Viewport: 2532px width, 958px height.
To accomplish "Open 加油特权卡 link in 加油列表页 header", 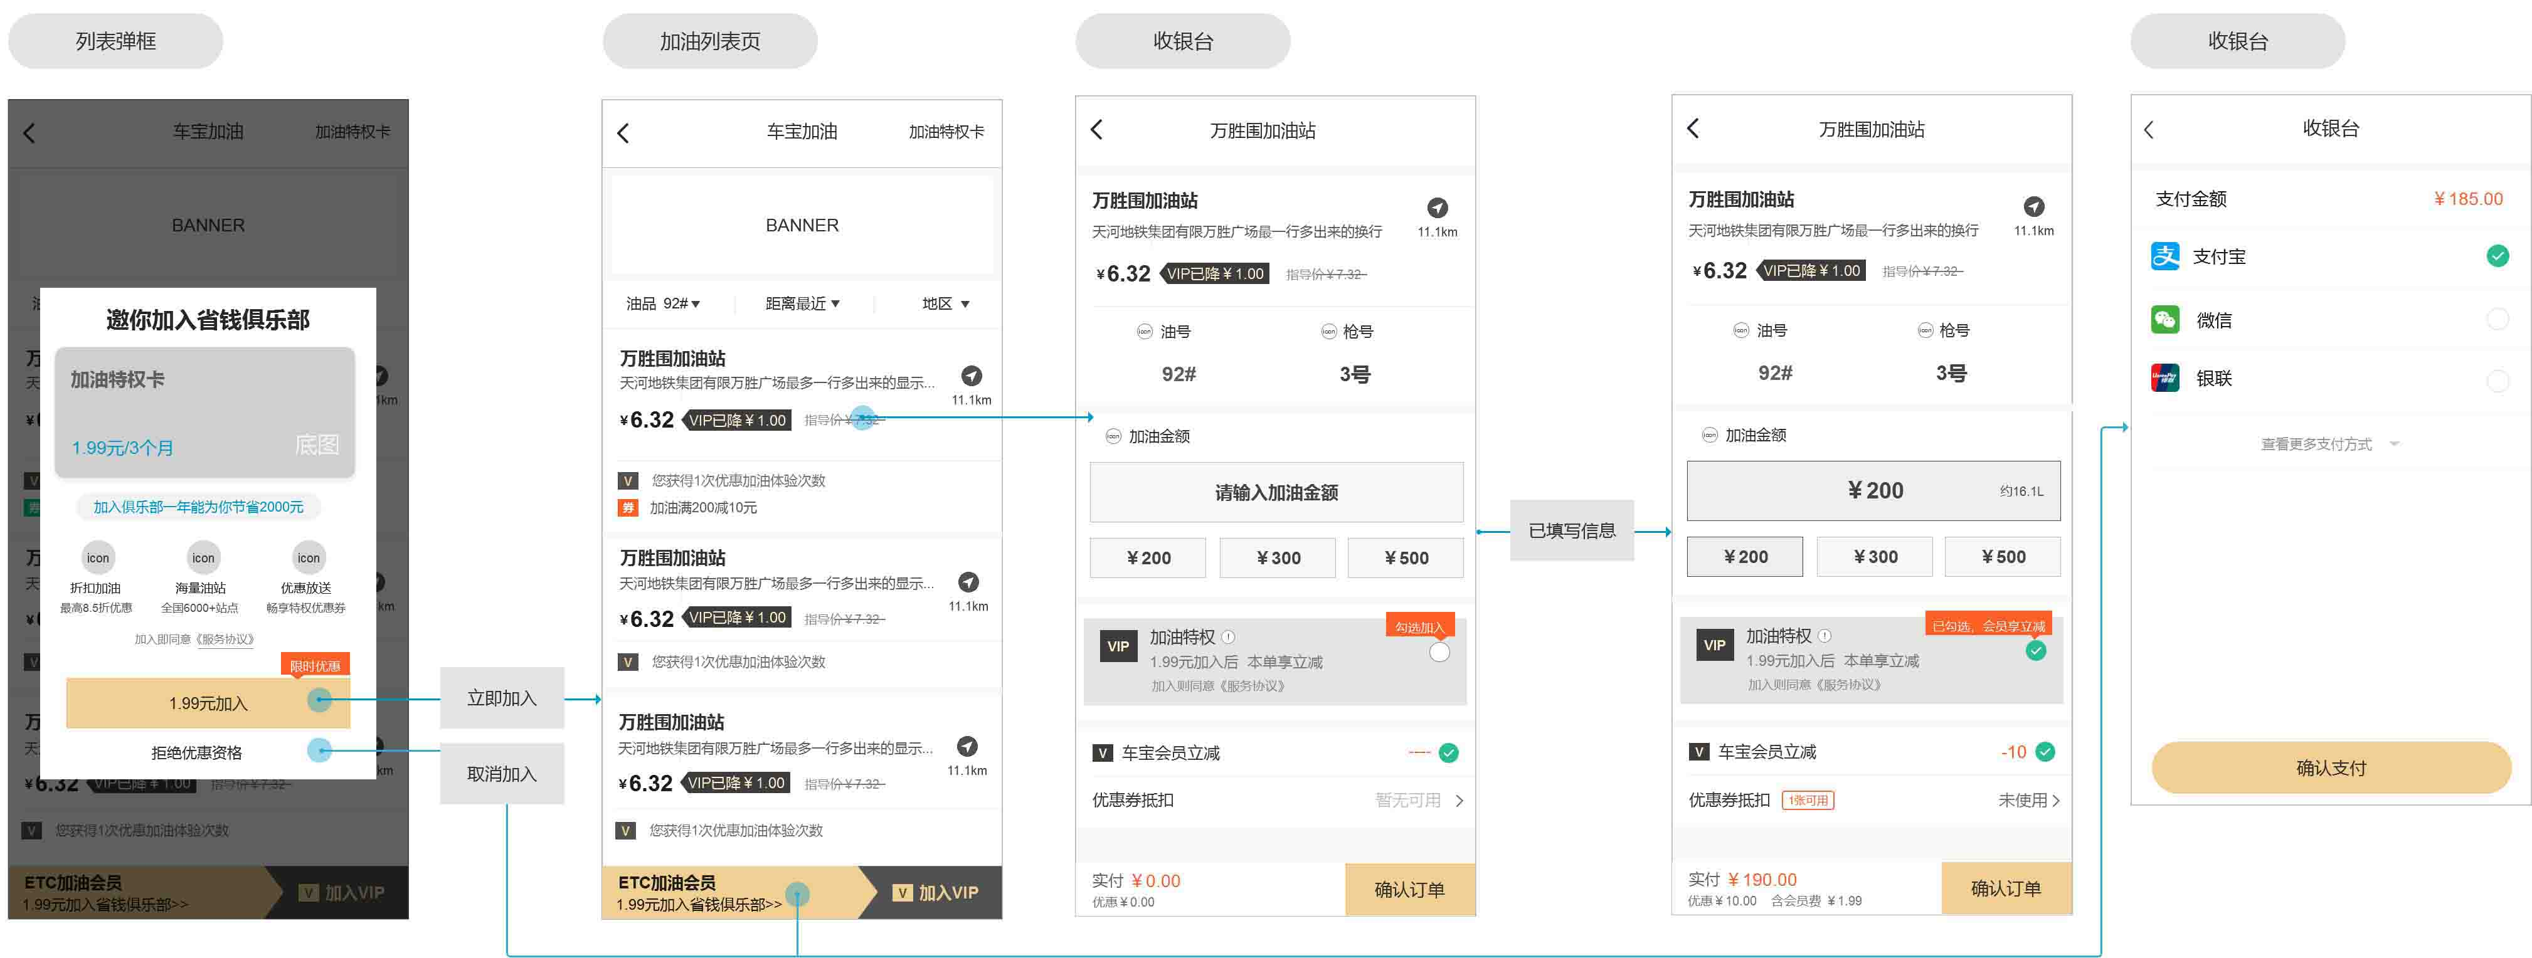I will (946, 132).
